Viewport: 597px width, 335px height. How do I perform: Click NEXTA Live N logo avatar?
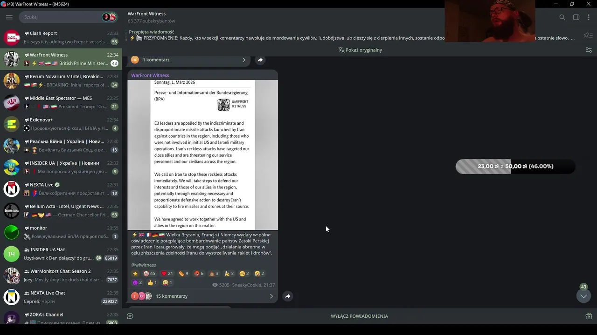point(12,189)
